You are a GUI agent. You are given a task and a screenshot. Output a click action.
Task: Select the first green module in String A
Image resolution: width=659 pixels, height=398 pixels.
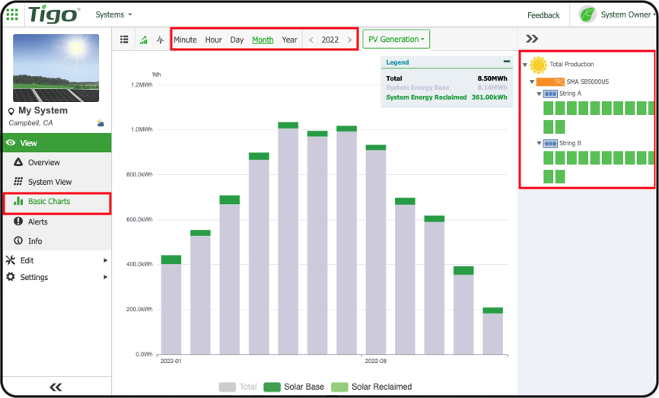point(548,108)
